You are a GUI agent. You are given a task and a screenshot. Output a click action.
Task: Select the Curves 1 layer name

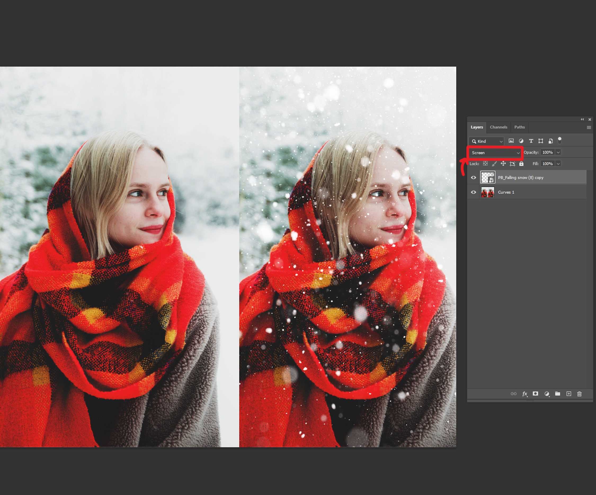click(x=506, y=192)
